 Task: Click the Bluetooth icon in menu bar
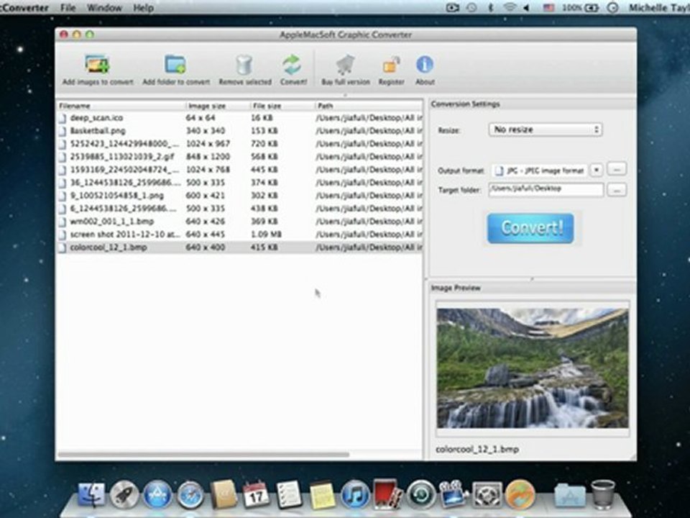click(491, 7)
